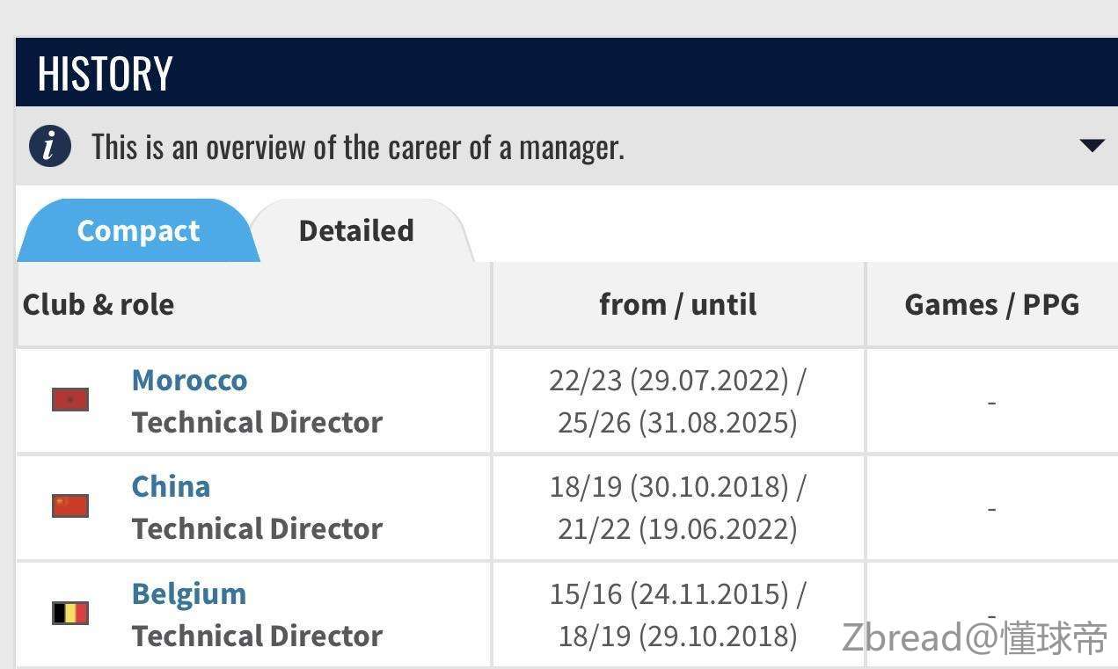Click the Games / PPG column header
The image size is (1118, 669).
click(x=991, y=305)
